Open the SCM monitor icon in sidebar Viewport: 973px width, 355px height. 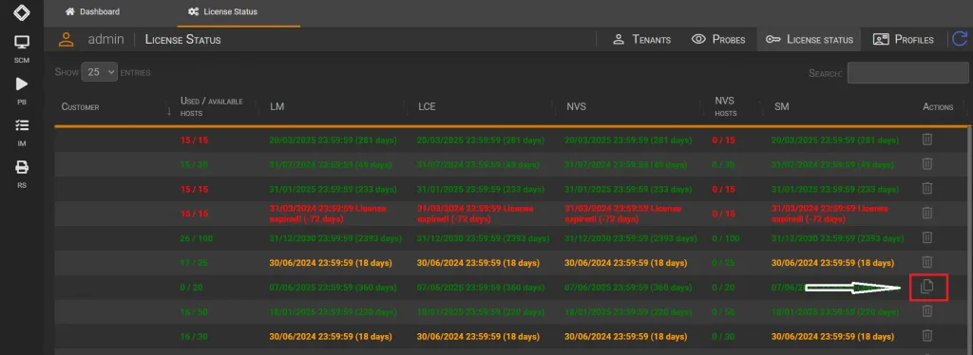(x=22, y=43)
